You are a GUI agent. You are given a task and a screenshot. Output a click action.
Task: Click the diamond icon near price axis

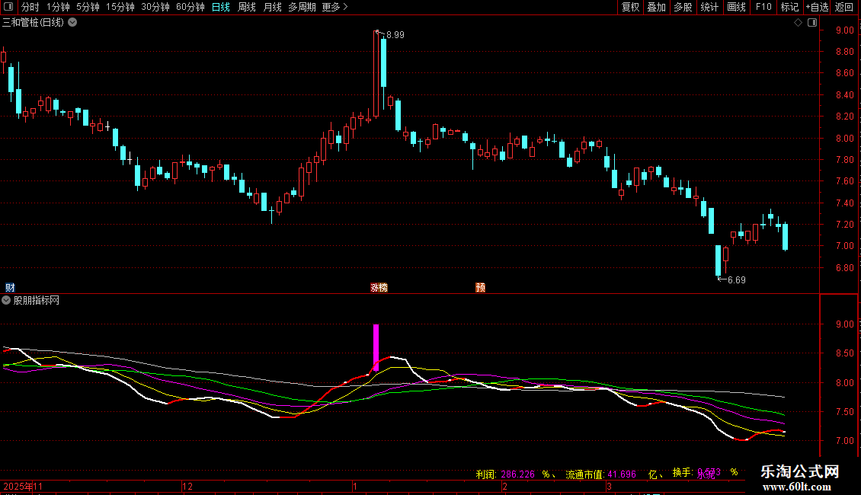coord(798,23)
